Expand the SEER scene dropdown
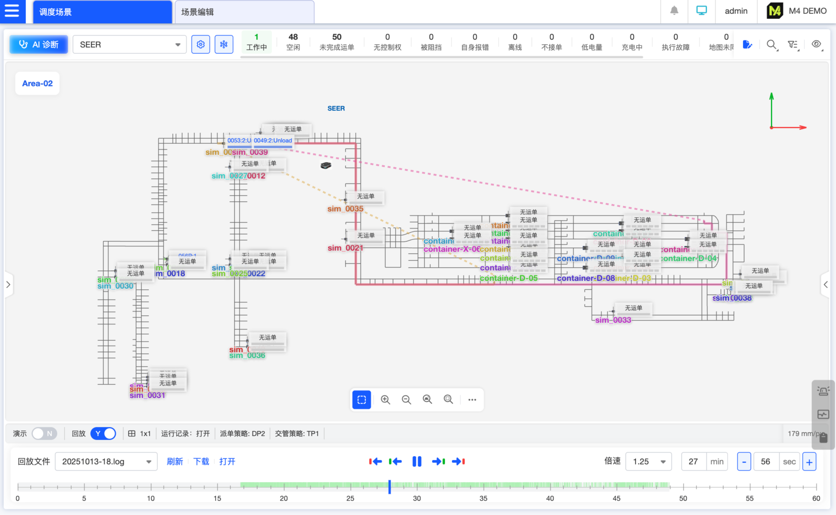Screen dimensions: 836x515 (x=129, y=45)
